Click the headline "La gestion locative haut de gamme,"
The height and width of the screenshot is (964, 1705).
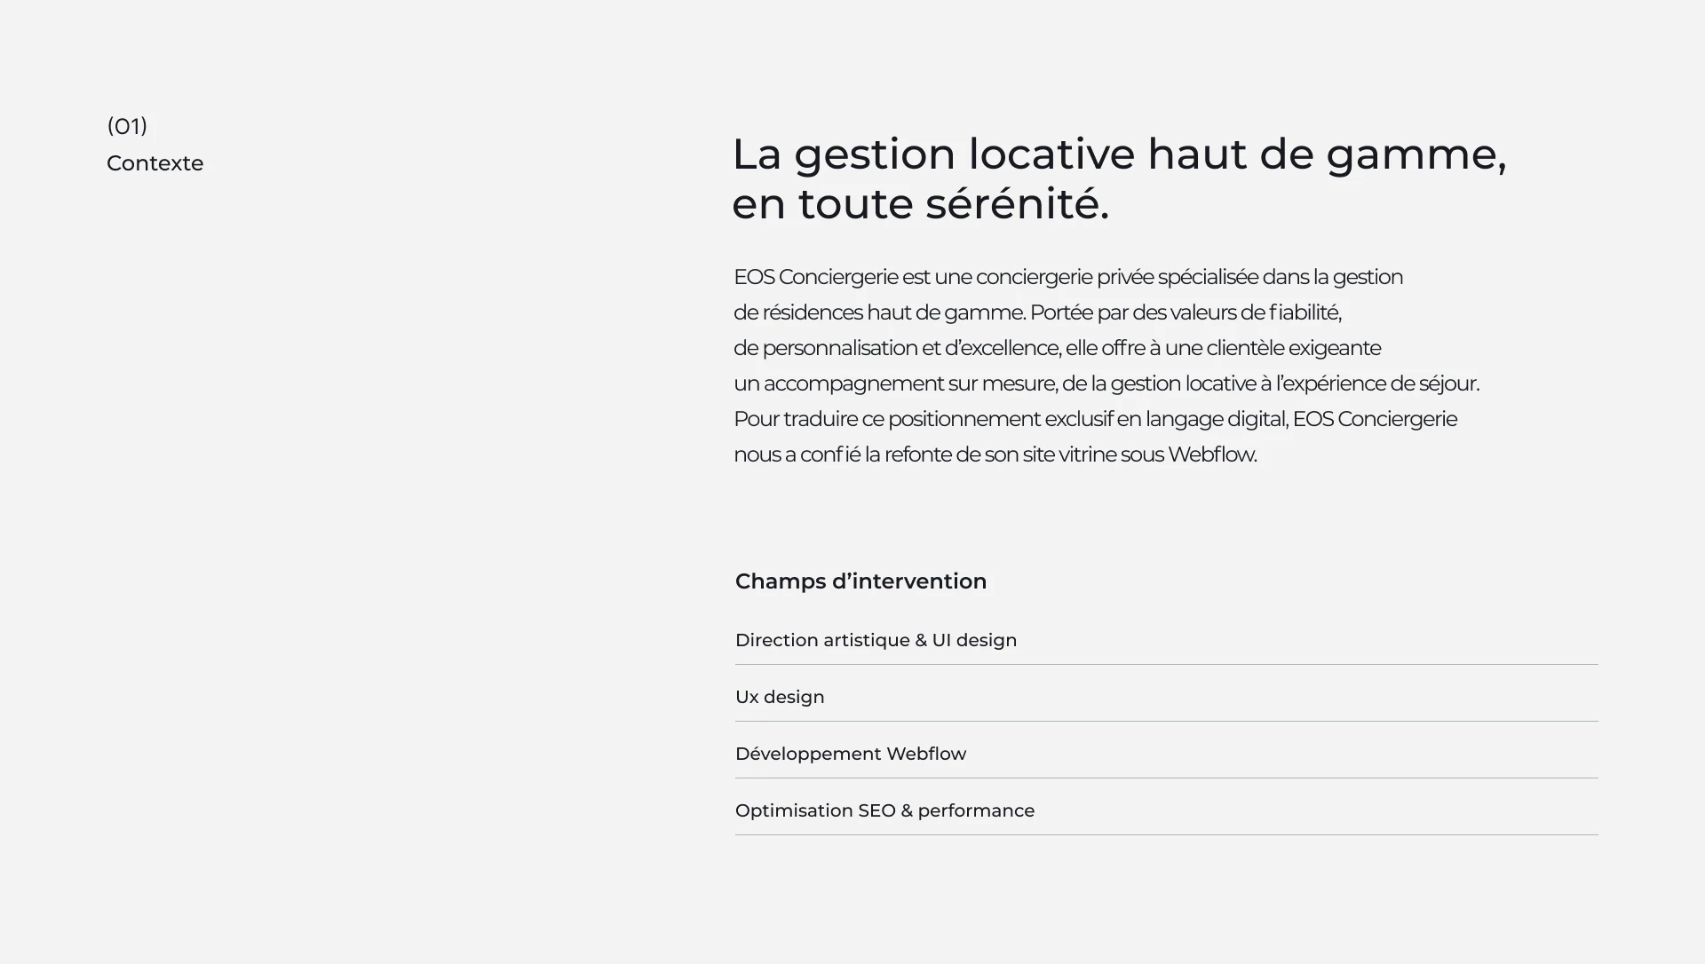1119,154
